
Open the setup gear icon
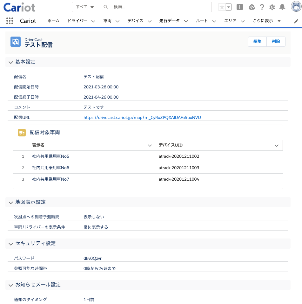click(x=272, y=7)
